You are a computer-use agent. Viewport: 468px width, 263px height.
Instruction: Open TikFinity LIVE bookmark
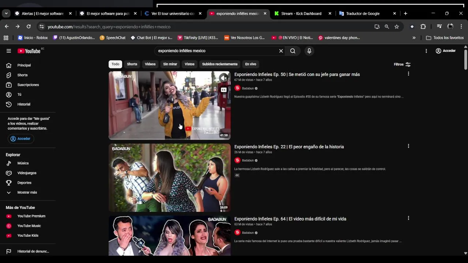[x=198, y=38]
